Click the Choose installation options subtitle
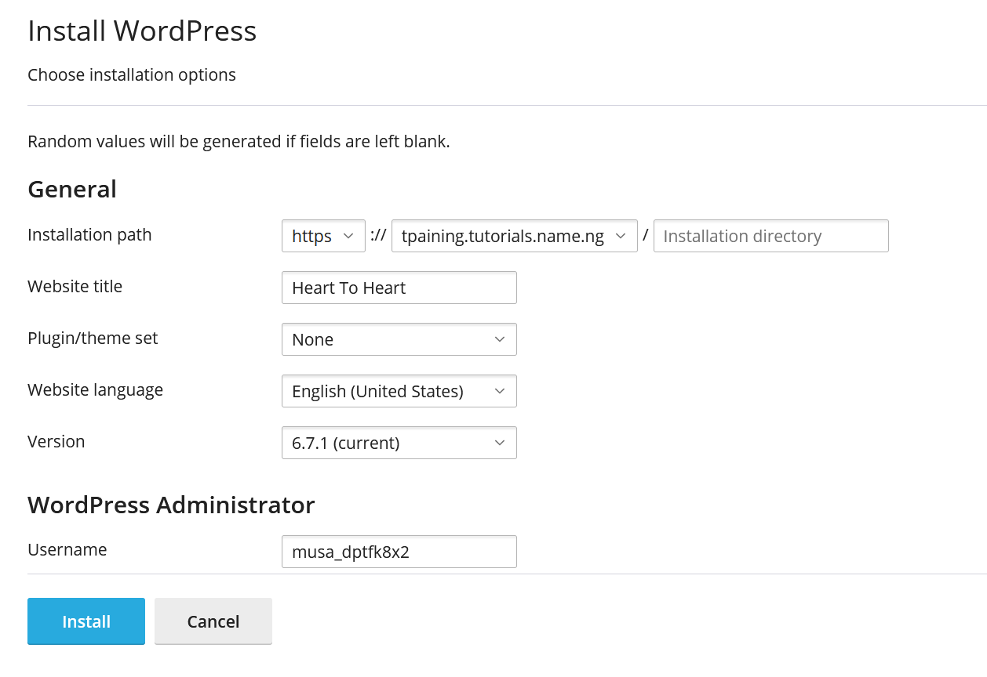The image size is (987, 677). coord(132,75)
